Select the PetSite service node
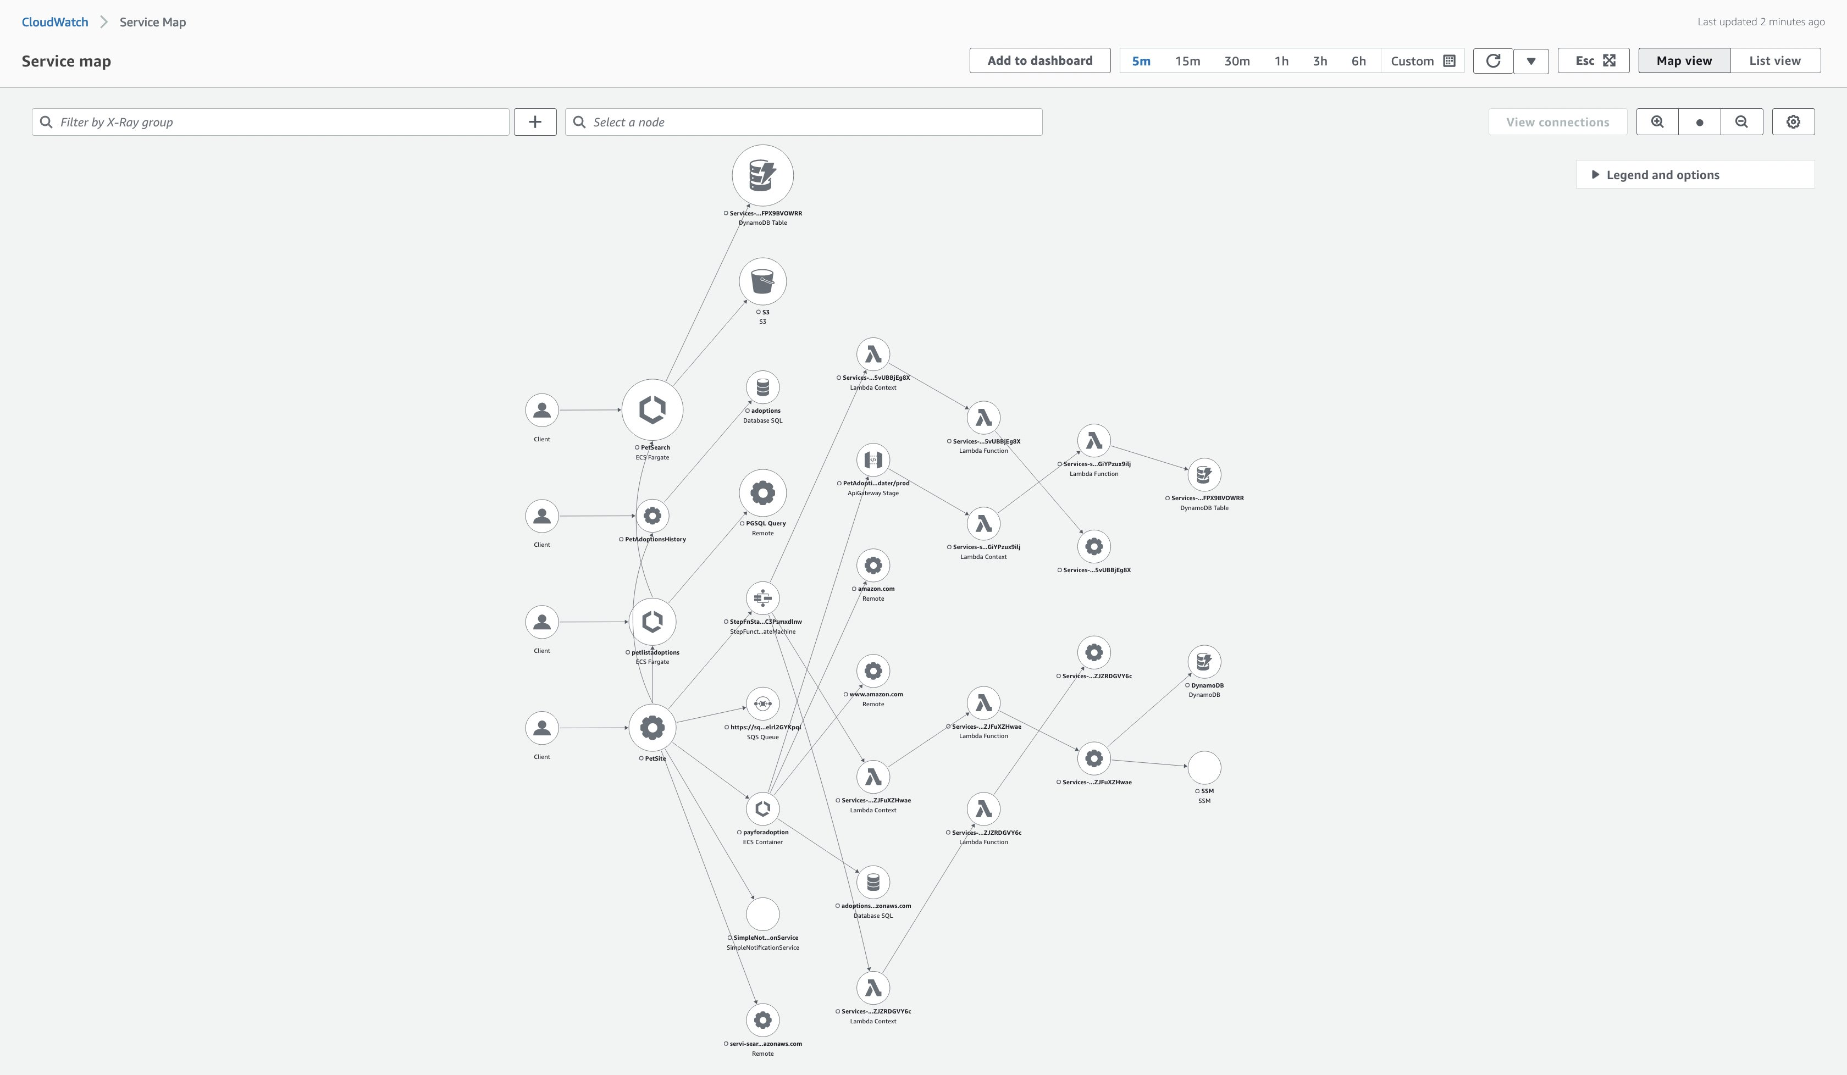 coord(653,728)
